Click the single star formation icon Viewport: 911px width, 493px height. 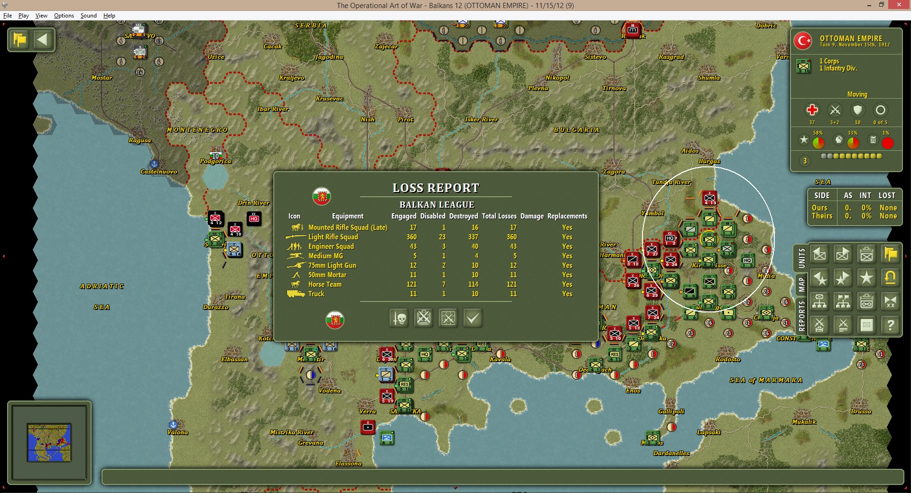coord(867,278)
